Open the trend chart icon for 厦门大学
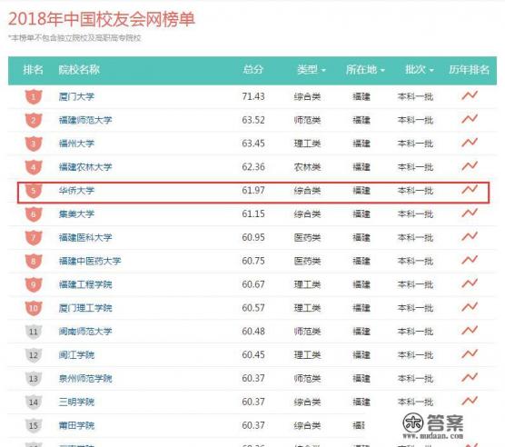505x447 pixels. [470, 95]
